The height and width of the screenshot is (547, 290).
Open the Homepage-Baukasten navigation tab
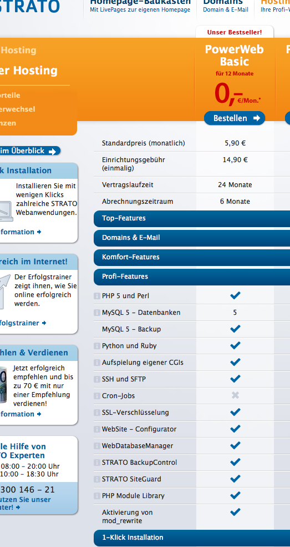140,6
